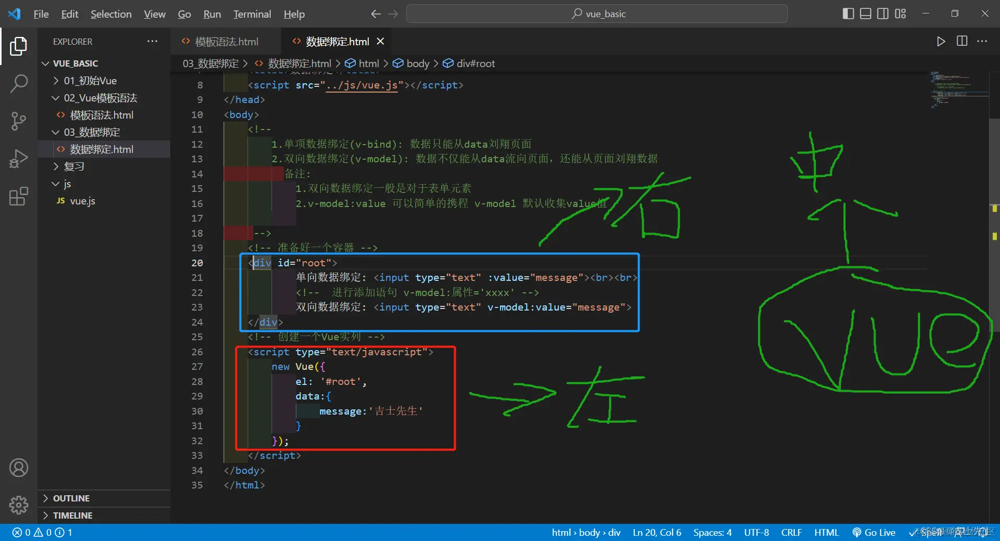Click breadcrumb html element
The width and height of the screenshot is (1000, 541).
(362, 63)
